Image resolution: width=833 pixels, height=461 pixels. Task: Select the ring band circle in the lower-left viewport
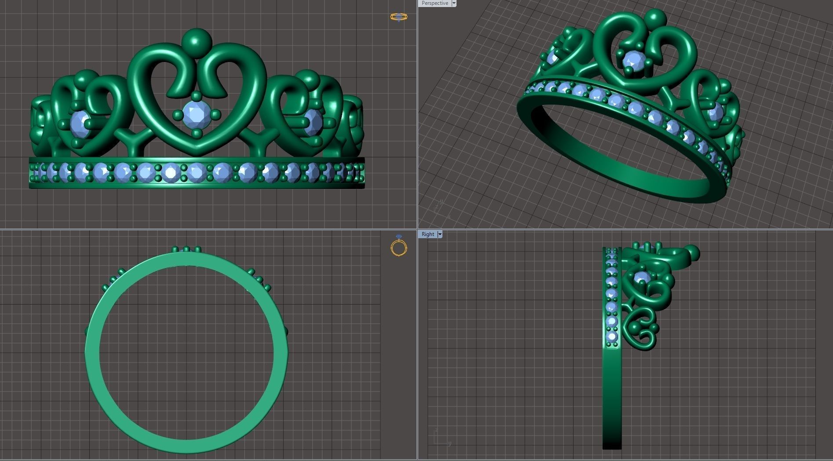tap(186, 352)
